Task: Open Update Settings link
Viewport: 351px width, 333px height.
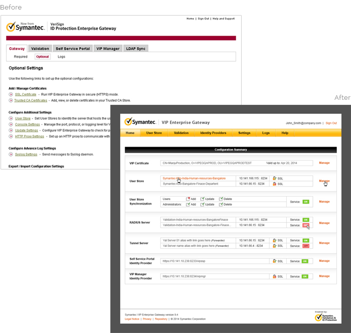Action: tap(27, 130)
